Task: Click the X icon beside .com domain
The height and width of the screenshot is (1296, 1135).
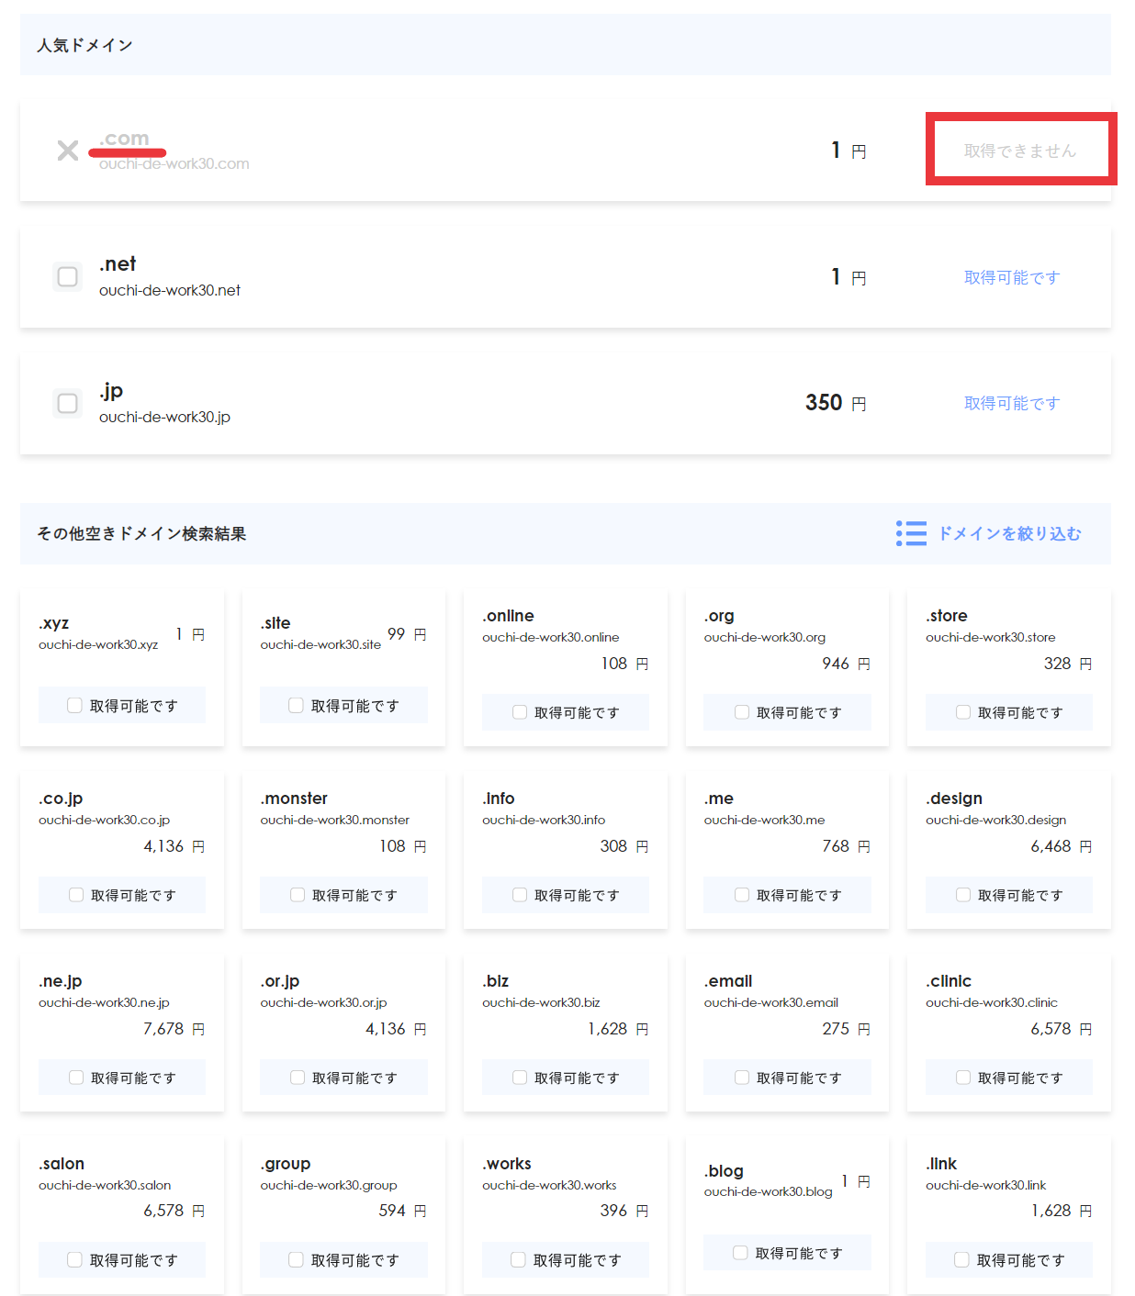Action: [68, 151]
